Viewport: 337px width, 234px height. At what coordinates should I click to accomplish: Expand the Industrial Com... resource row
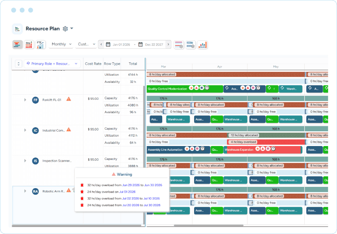(25, 130)
